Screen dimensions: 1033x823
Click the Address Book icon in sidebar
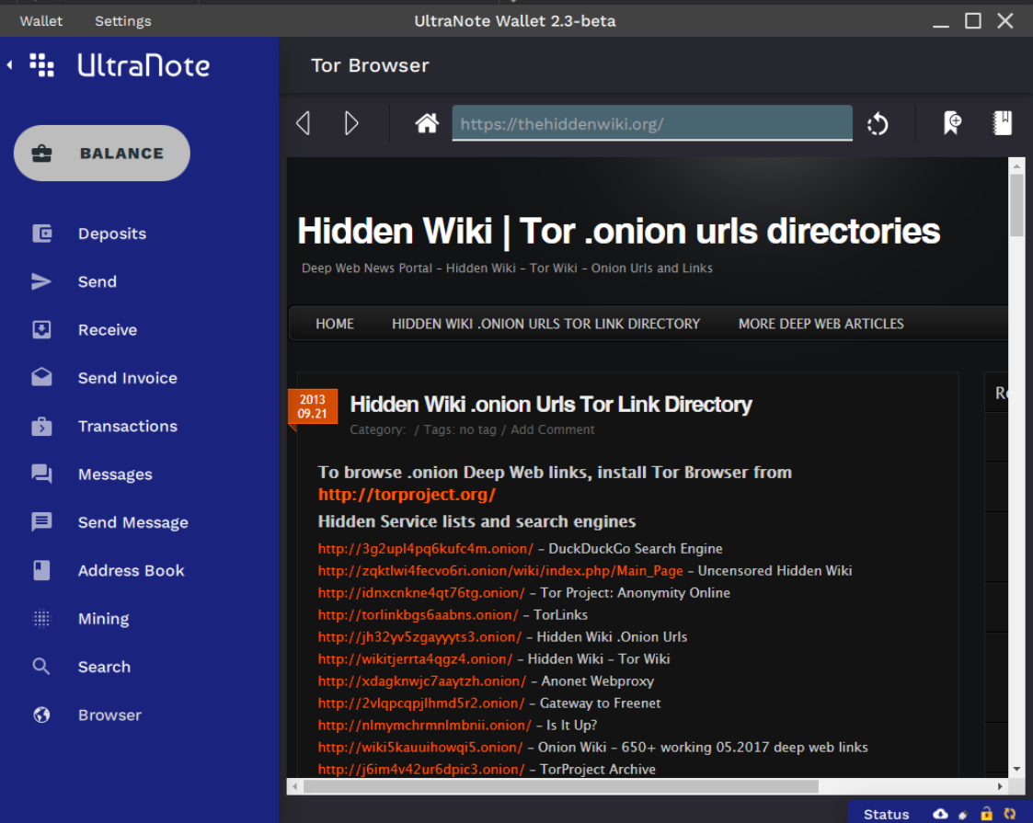click(x=41, y=570)
